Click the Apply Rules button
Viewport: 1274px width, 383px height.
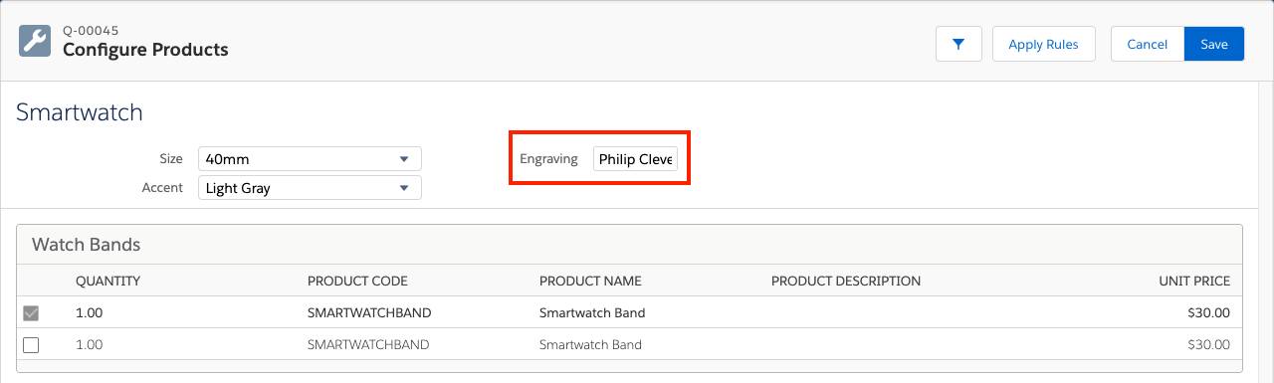pos(1043,44)
